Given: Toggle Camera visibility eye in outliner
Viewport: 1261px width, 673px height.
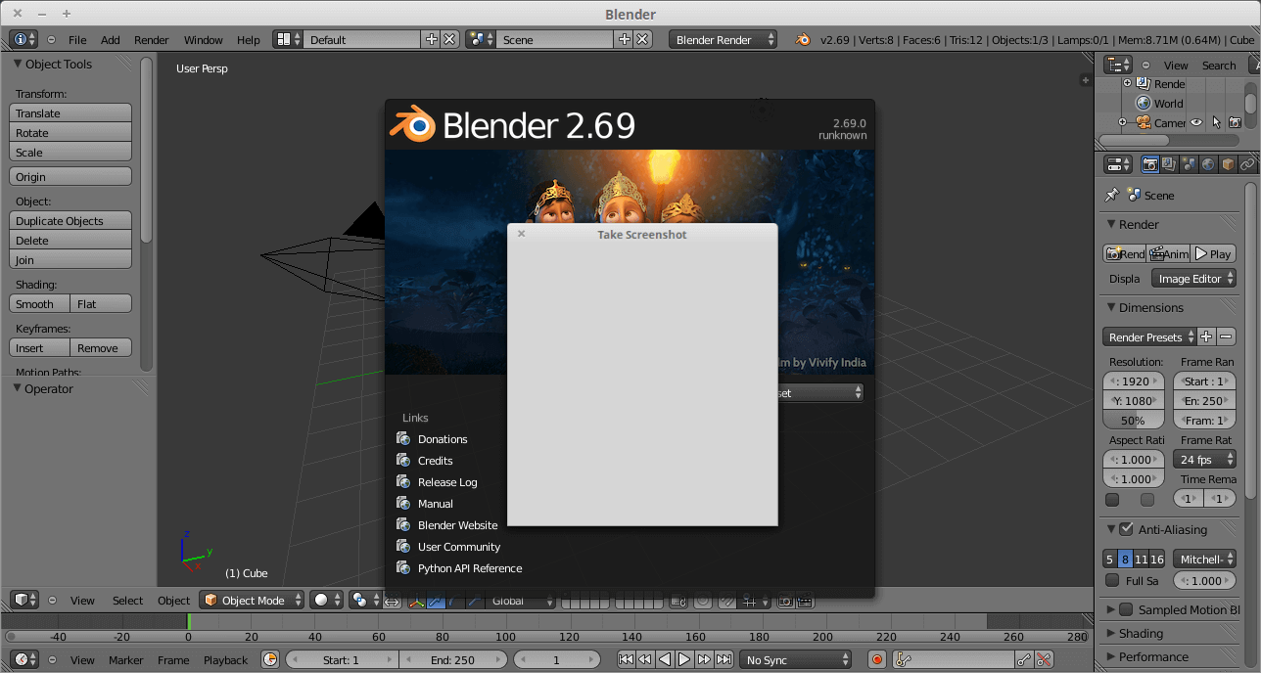Looking at the screenshot, I should (x=1195, y=122).
